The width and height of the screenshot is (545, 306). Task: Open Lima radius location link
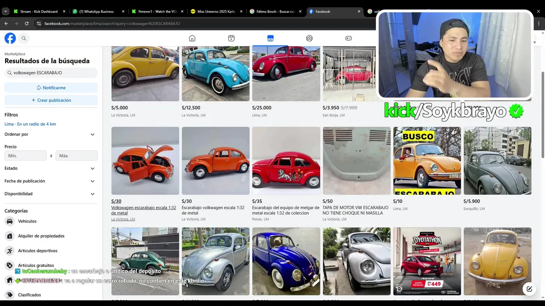[x=30, y=124]
